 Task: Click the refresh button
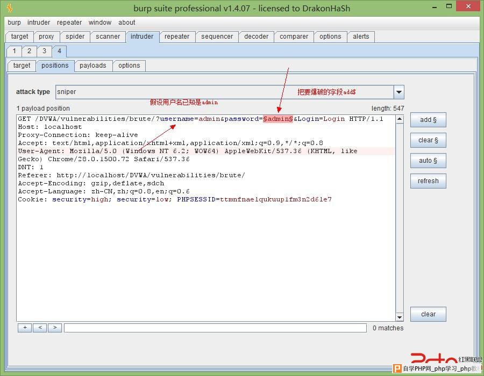point(428,181)
